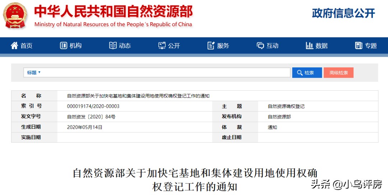This screenshot has width=388, height=195.
Task: Click the Ministry of Natural Resources English subtitle
Action: pos(113,24)
